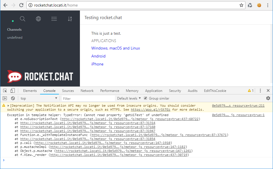273x169 pixels.
Task: Open the Default levels dropdown
Action: [129, 98]
